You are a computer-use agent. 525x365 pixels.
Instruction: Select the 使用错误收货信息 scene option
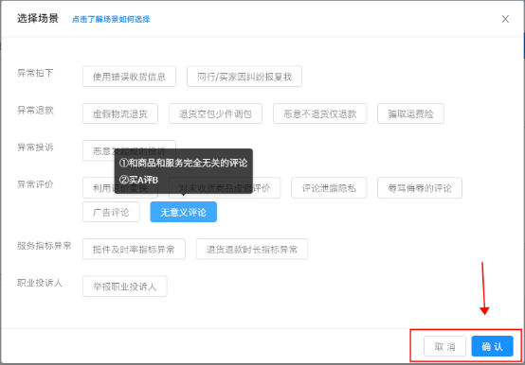click(x=129, y=77)
